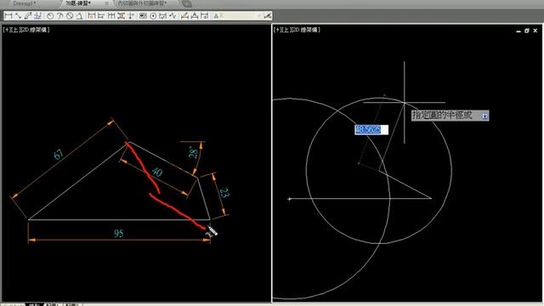
Task: Click the 23 dimension text
Action: (x=224, y=193)
